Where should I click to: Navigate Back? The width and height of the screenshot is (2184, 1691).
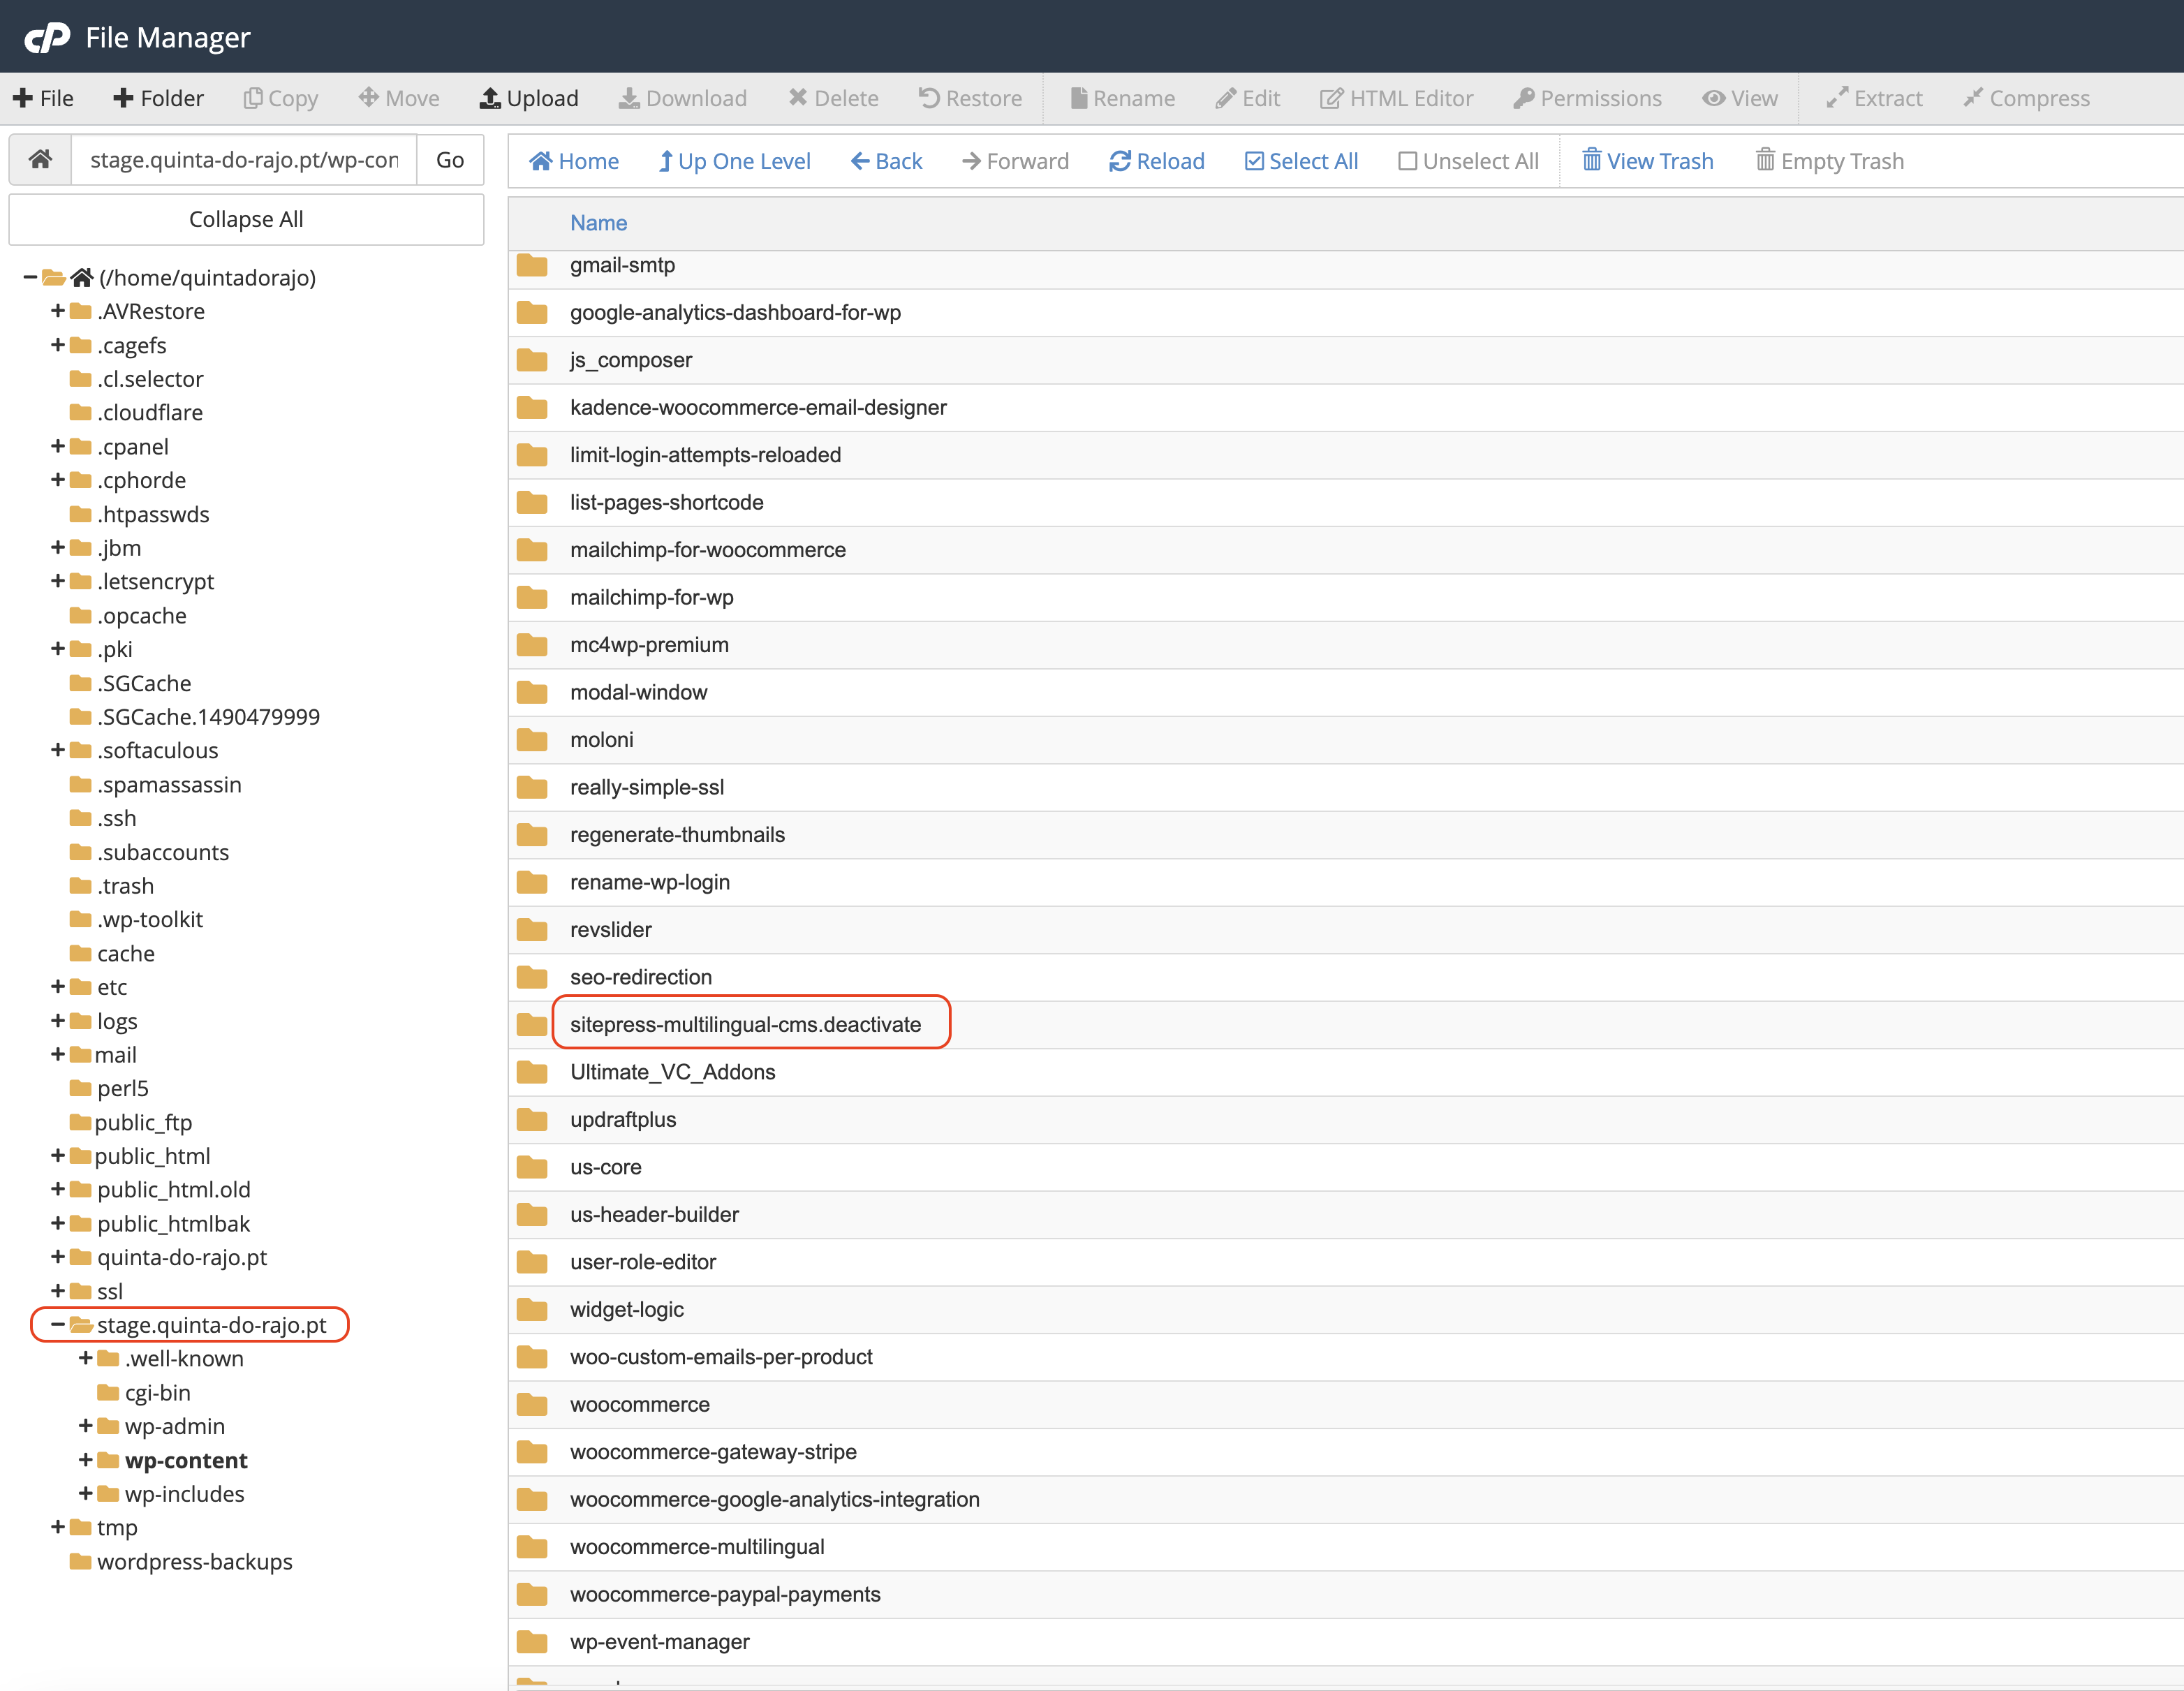pos(886,161)
